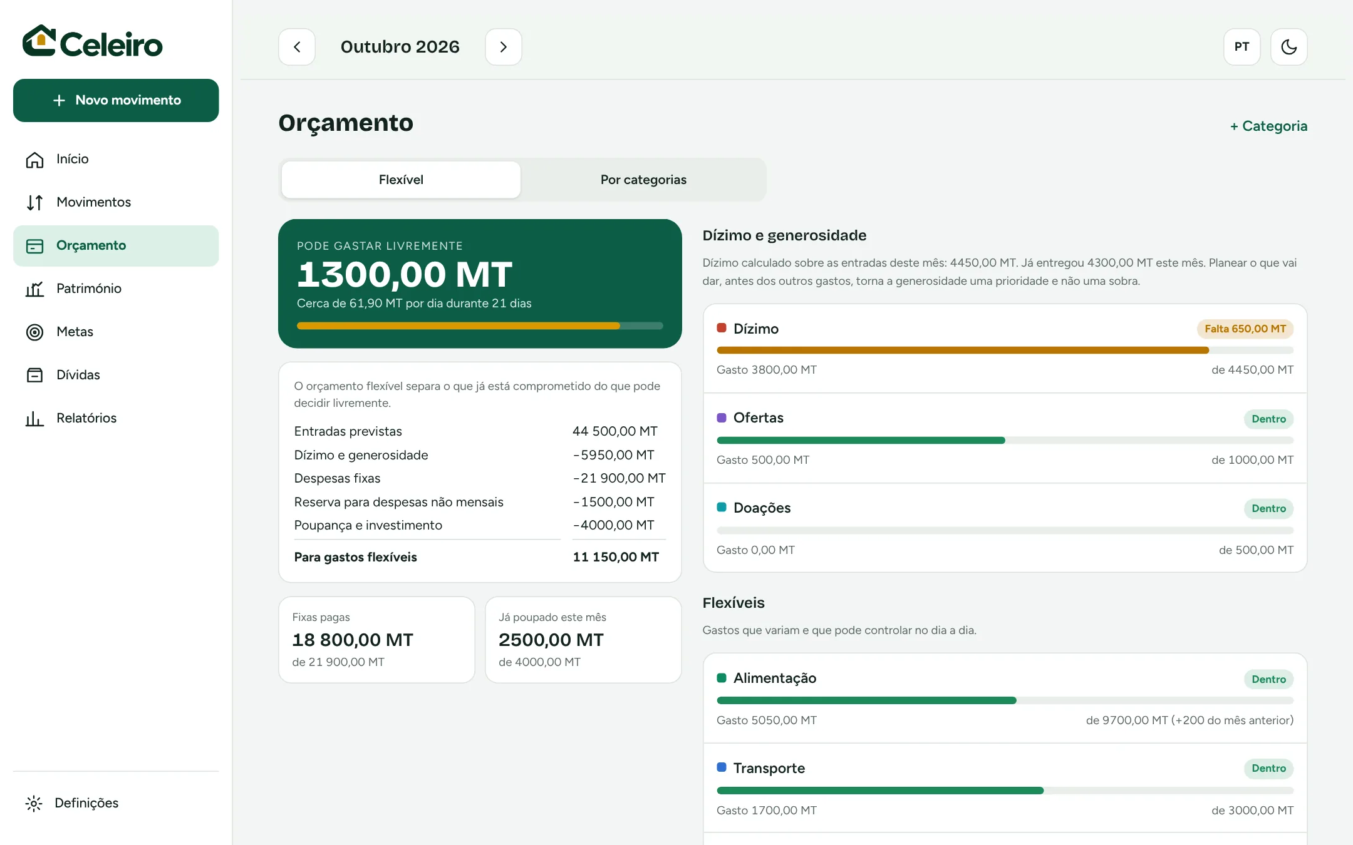Click the Celeiro barn logo icon

point(39,41)
